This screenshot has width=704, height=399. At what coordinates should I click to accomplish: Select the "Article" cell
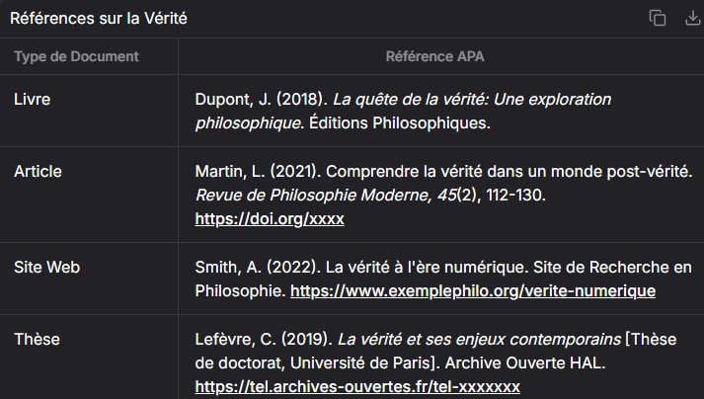point(38,171)
